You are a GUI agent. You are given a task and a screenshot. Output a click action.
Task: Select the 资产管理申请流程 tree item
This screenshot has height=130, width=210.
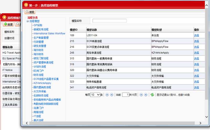point(43,62)
